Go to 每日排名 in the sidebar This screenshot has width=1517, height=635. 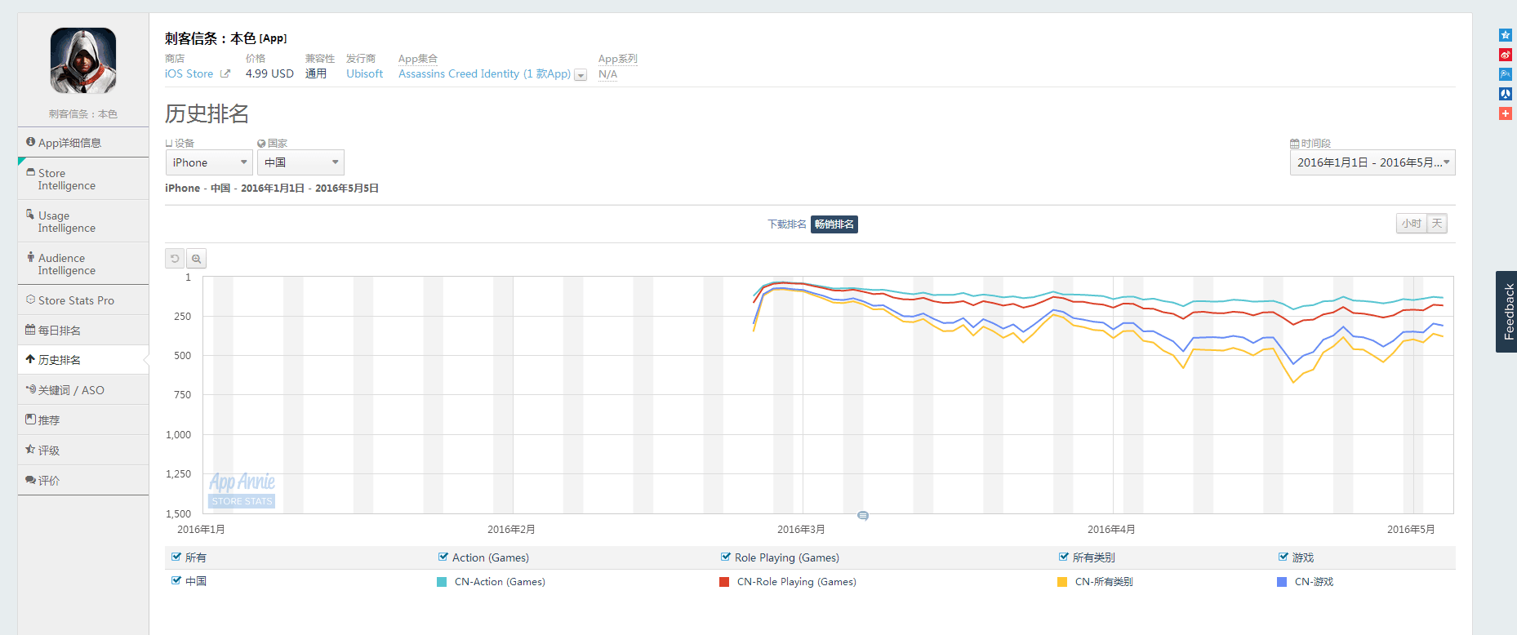(x=83, y=330)
